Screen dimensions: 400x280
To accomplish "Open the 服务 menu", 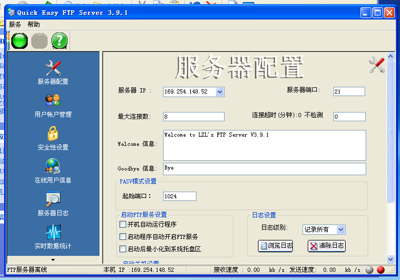I will coord(15,24).
